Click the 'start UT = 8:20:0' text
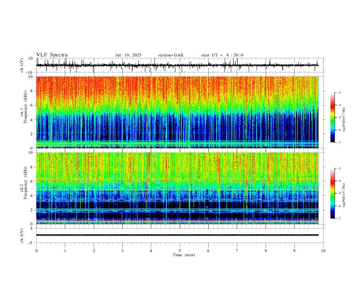The height and width of the screenshot is (281, 364). coord(222,55)
